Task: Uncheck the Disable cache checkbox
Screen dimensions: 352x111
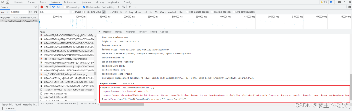Action: click(84, 7)
